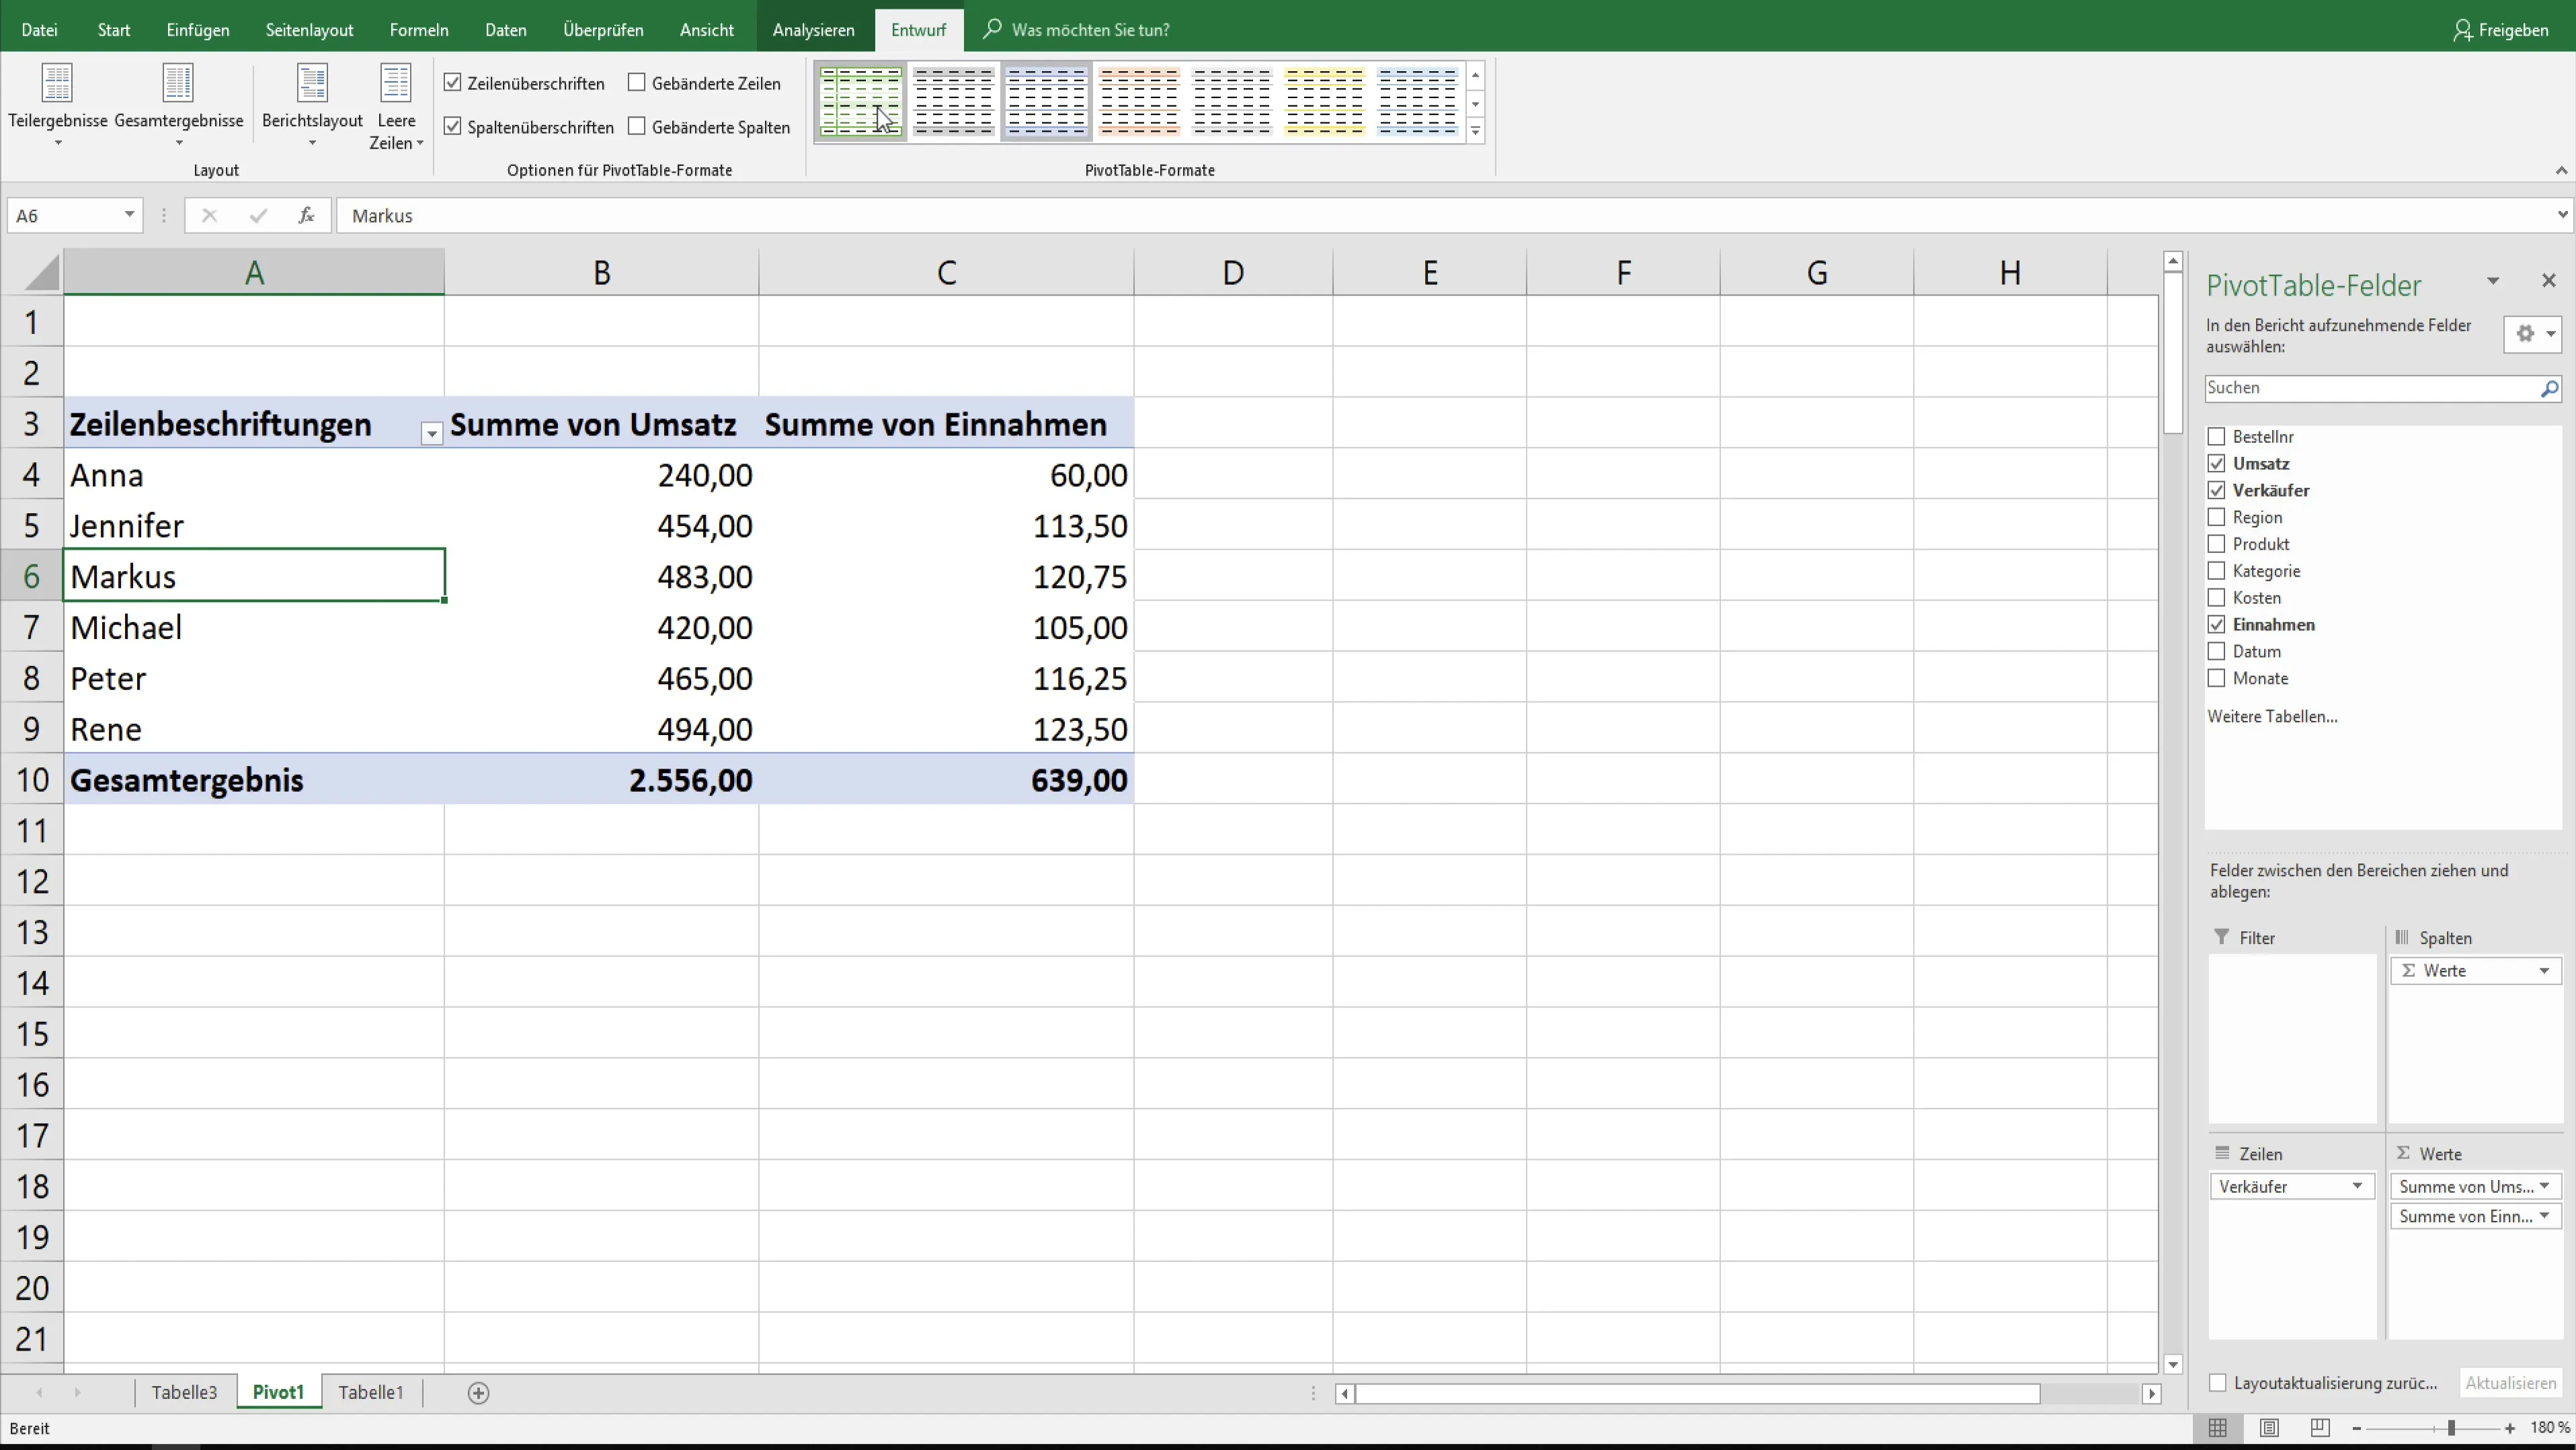2576x1450 pixels.
Task: Open the Leere Zeilen icon
Action: pos(396,83)
